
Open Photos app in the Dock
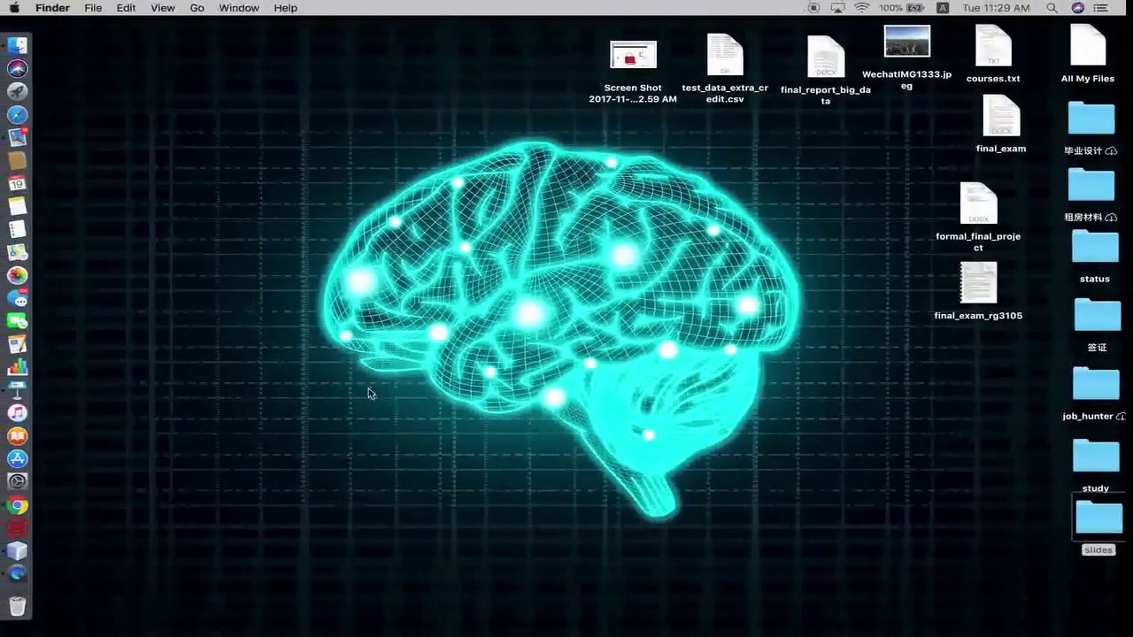(17, 275)
